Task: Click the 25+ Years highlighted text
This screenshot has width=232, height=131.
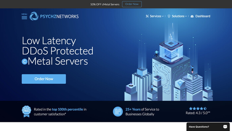Action: click(x=133, y=109)
